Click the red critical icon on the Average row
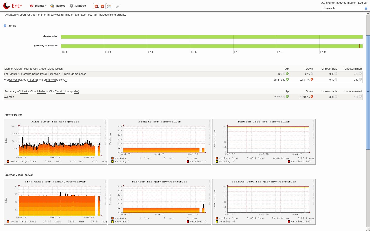The image size is (370, 231). click(x=312, y=97)
